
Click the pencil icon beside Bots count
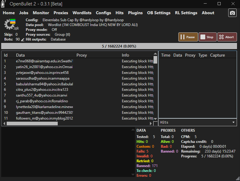tap(23, 40)
